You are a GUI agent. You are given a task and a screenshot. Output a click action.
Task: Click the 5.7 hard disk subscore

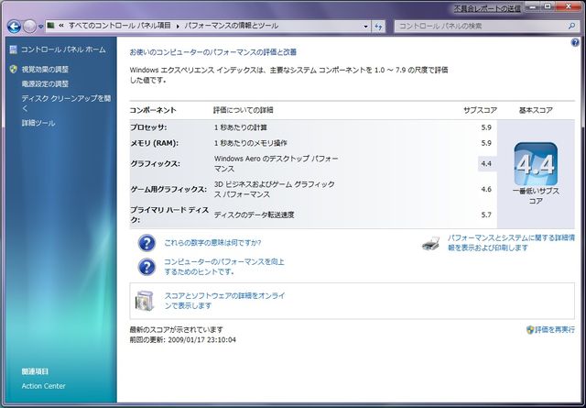486,215
